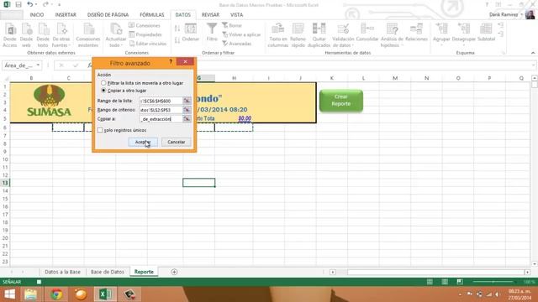538x302 pixels.
Task: Open the INSERTAR ribbon tab
Action: click(66, 15)
